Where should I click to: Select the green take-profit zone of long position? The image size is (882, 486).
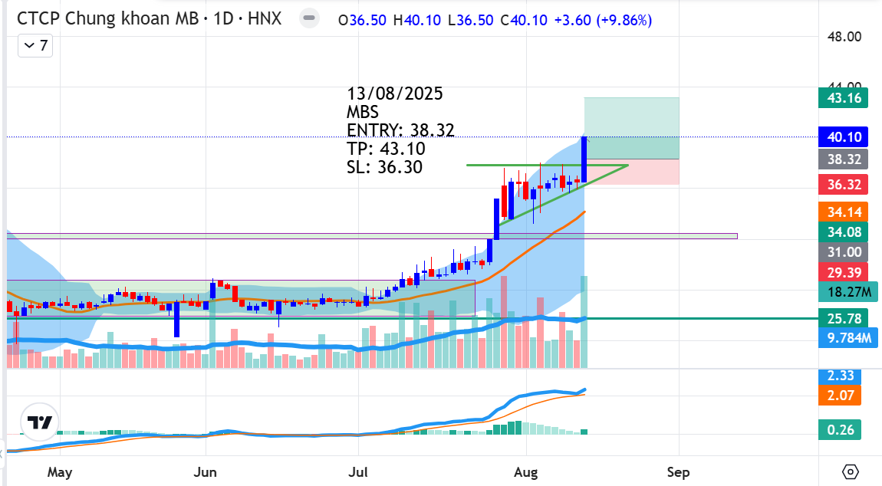632,128
